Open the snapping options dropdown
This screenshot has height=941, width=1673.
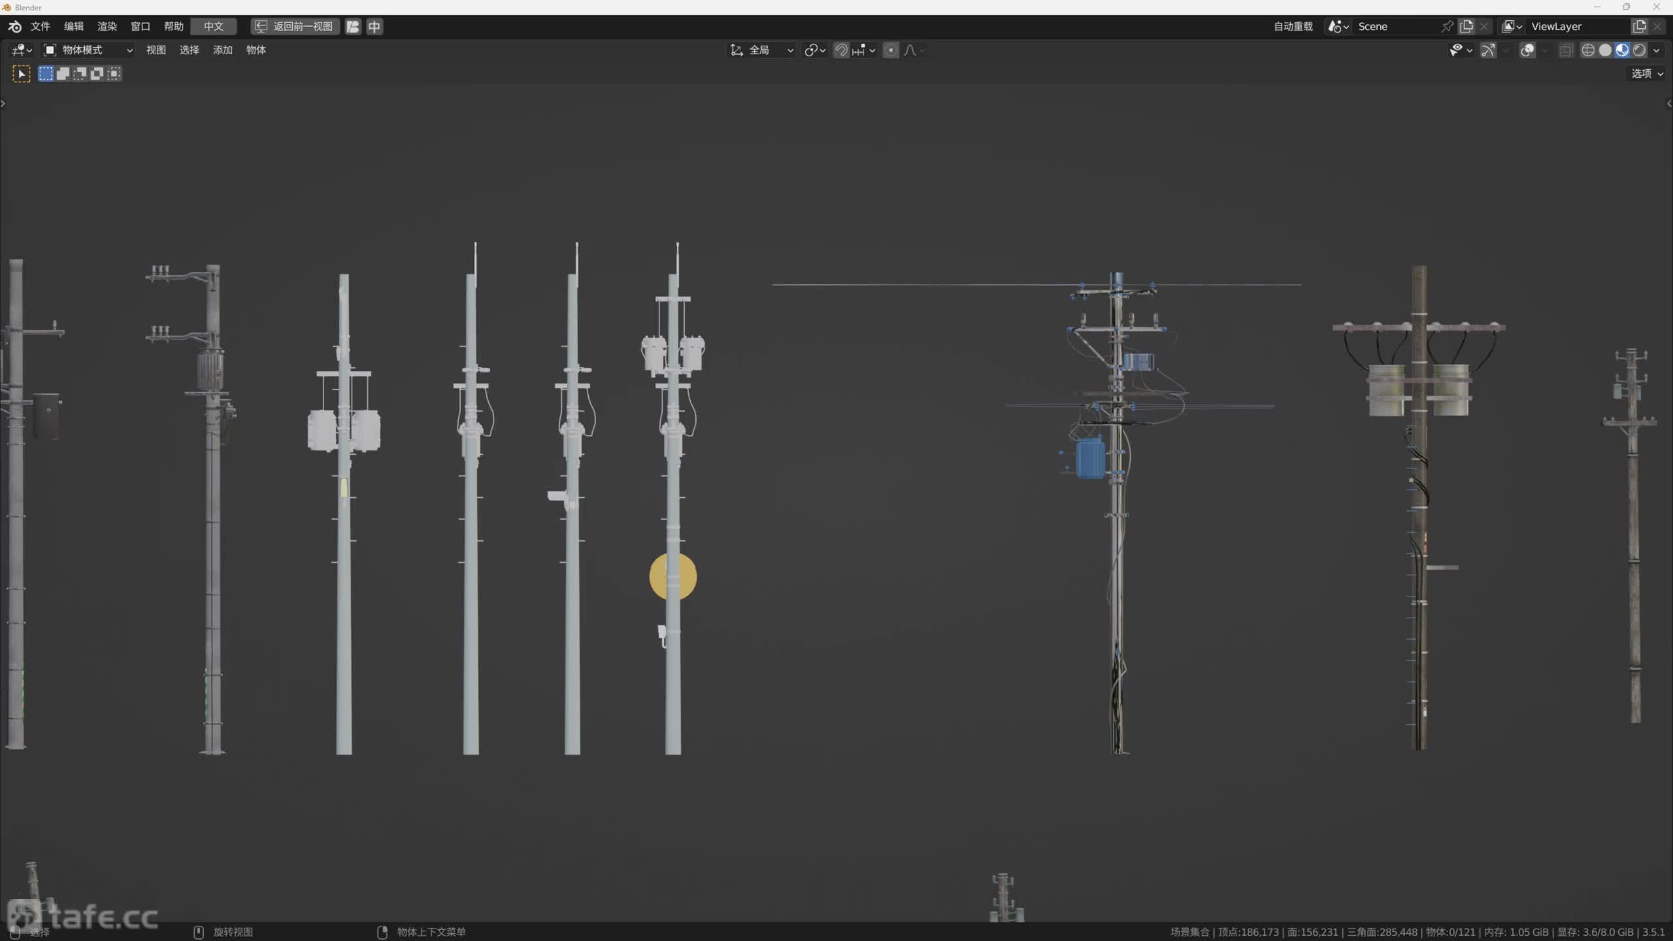tap(864, 50)
